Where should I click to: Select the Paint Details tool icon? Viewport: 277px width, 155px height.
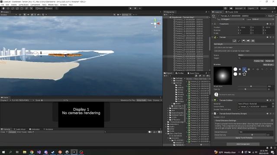click(248, 41)
